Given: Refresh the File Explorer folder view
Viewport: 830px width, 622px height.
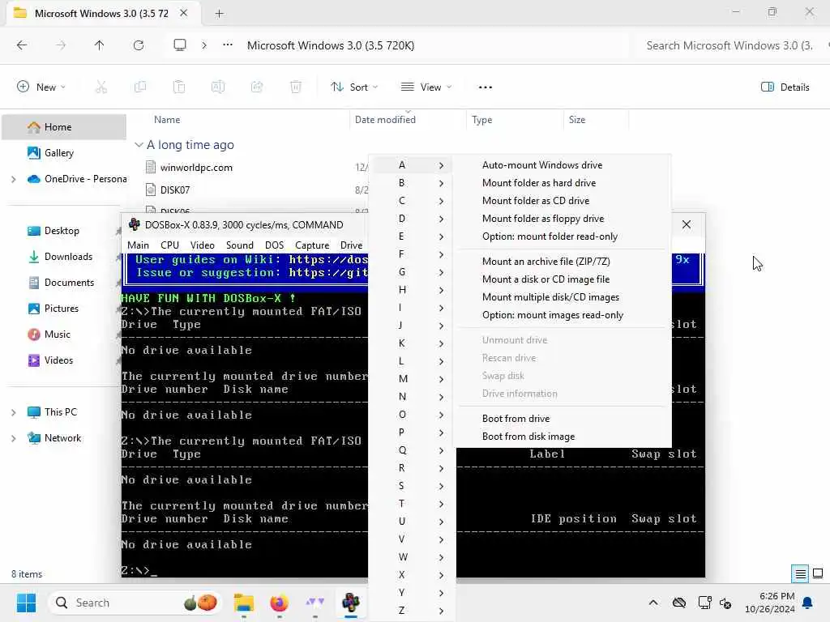Looking at the screenshot, I should coord(139,45).
